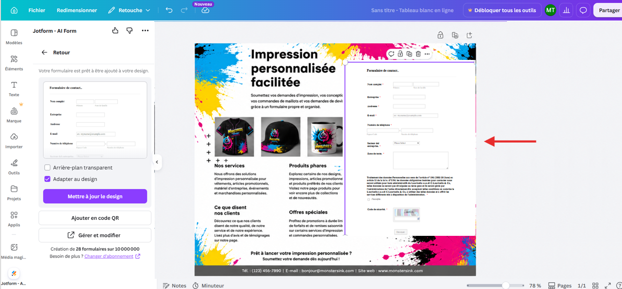Check cloud save status icon

(205, 11)
